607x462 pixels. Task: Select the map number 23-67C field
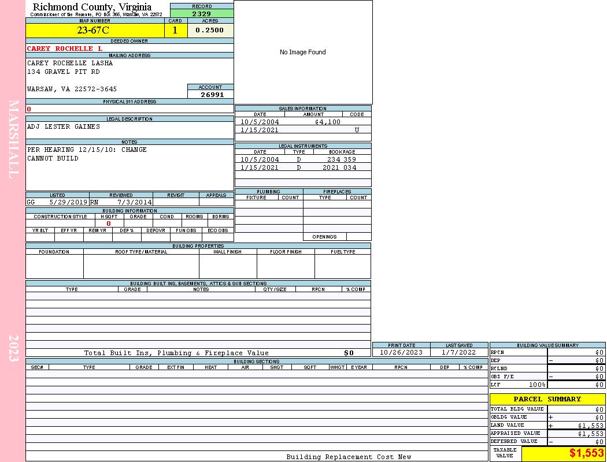tap(95, 31)
